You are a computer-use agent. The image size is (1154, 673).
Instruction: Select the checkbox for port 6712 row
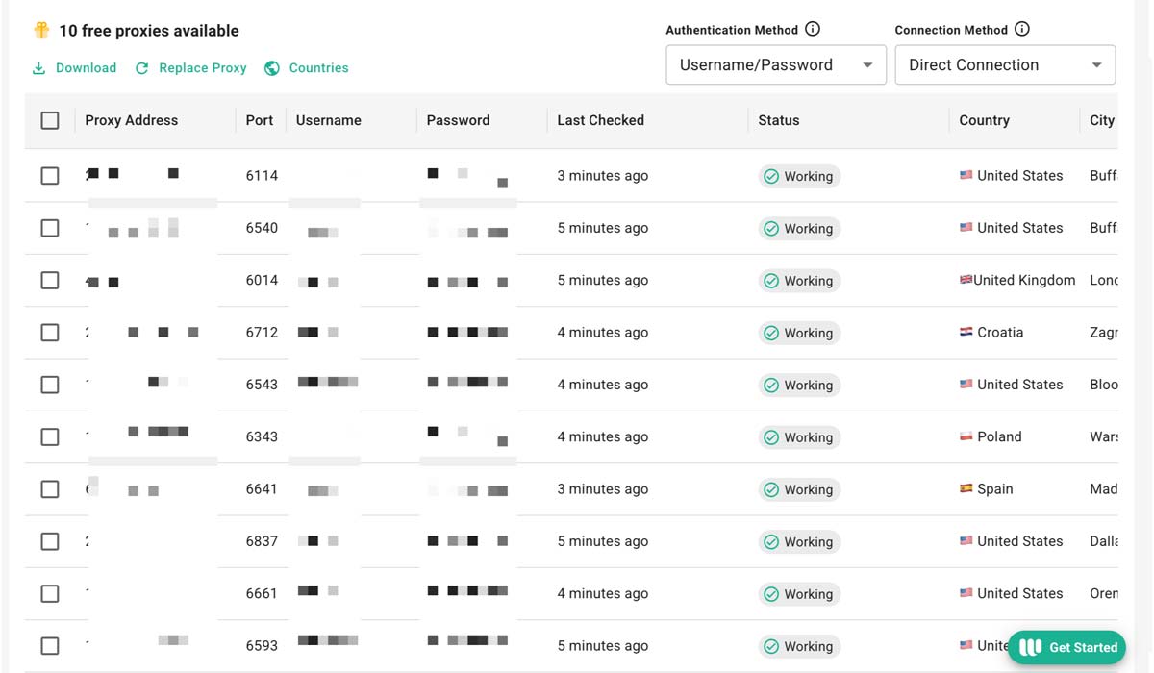pyautogui.click(x=50, y=333)
